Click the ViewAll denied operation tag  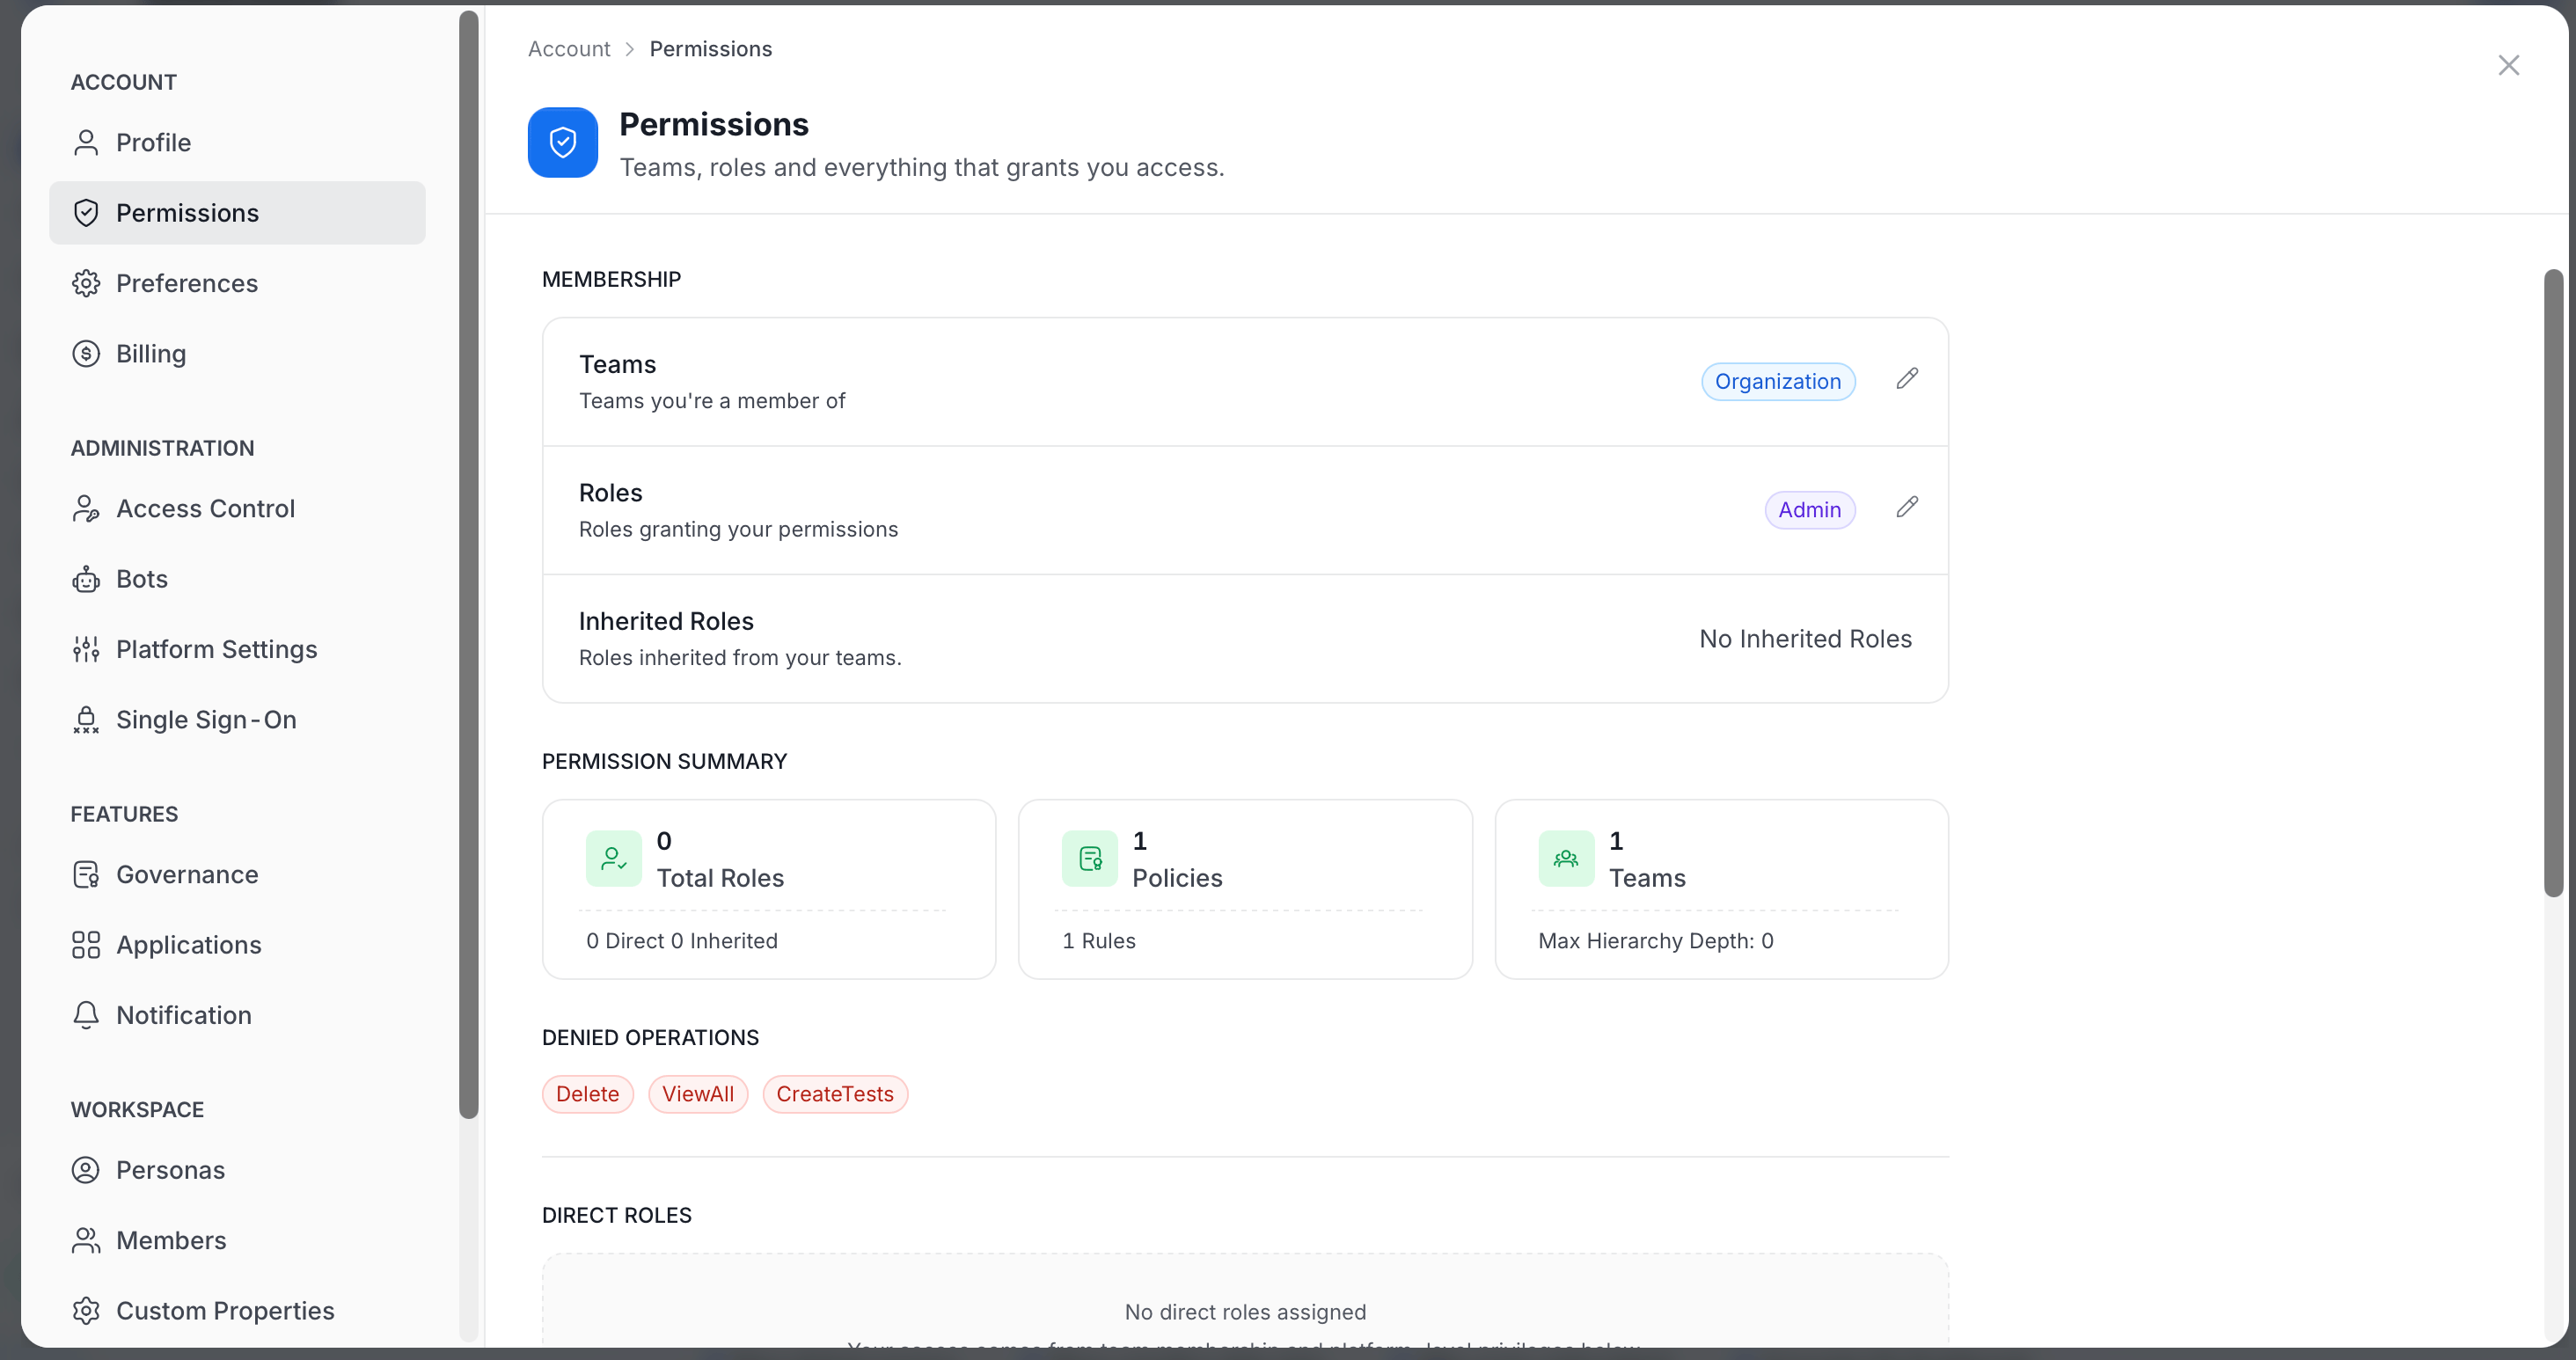pyautogui.click(x=698, y=1094)
